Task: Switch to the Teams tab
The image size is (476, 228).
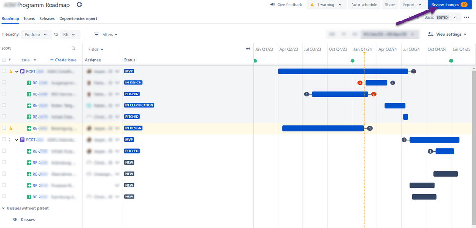Action: (x=29, y=18)
